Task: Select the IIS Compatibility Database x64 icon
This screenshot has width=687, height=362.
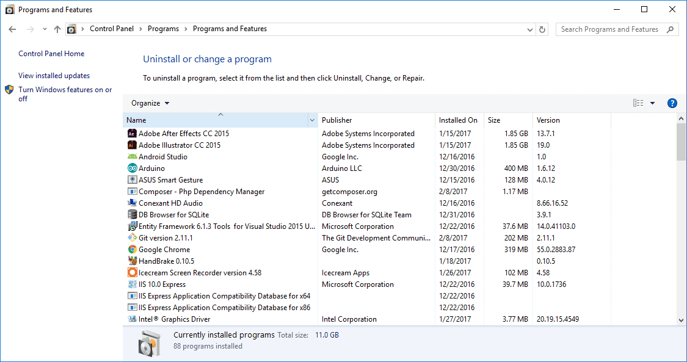Action: pos(132,296)
